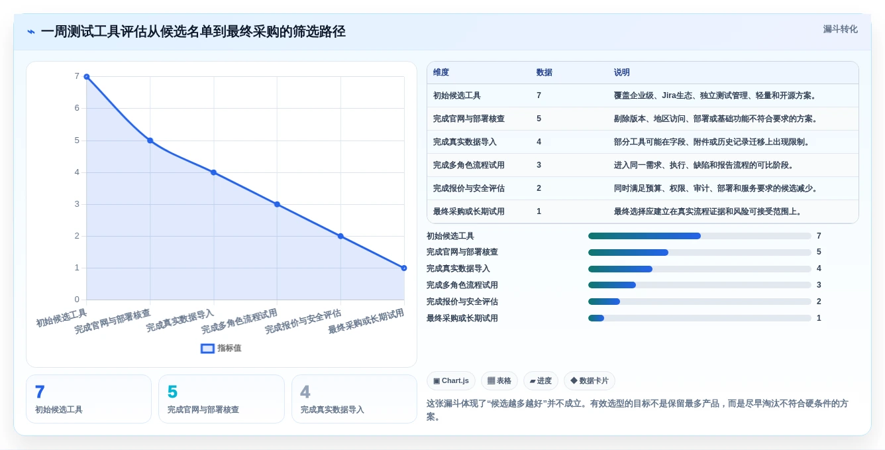Click the chart data point at value 1
885x450 pixels.
point(404,268)
